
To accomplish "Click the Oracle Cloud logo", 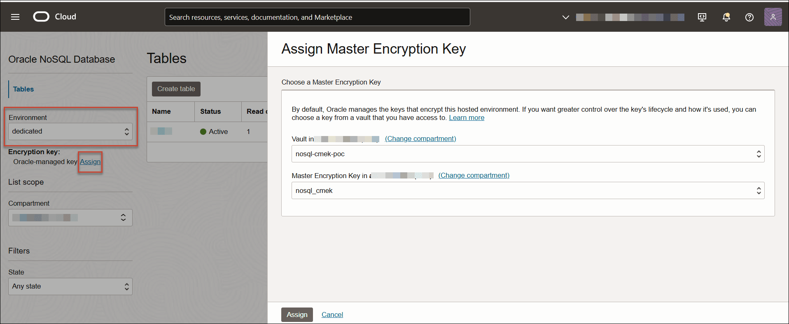I will click(41, 16).
